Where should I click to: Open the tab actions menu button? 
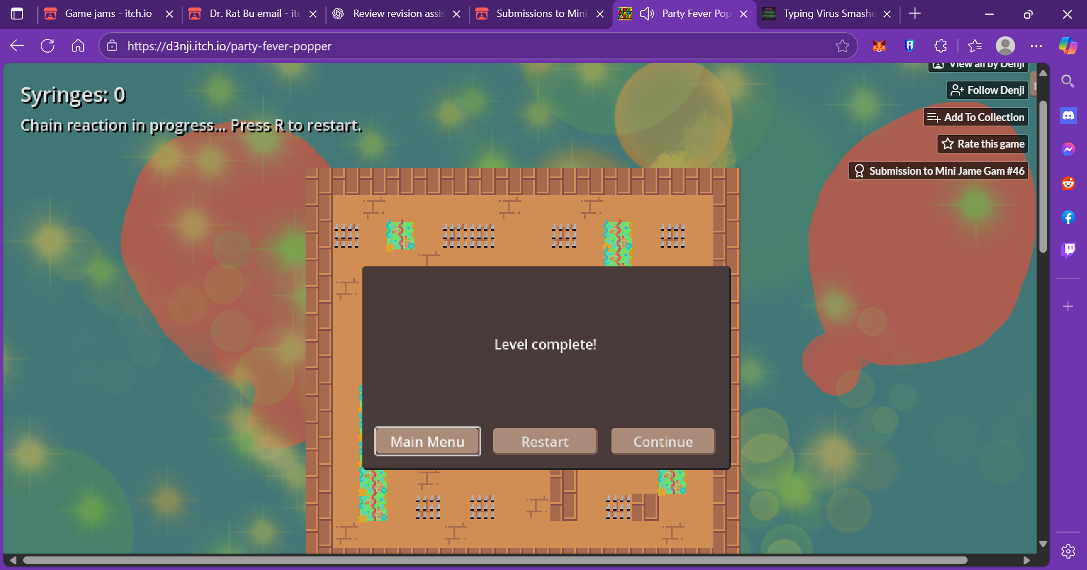[18, 14]
